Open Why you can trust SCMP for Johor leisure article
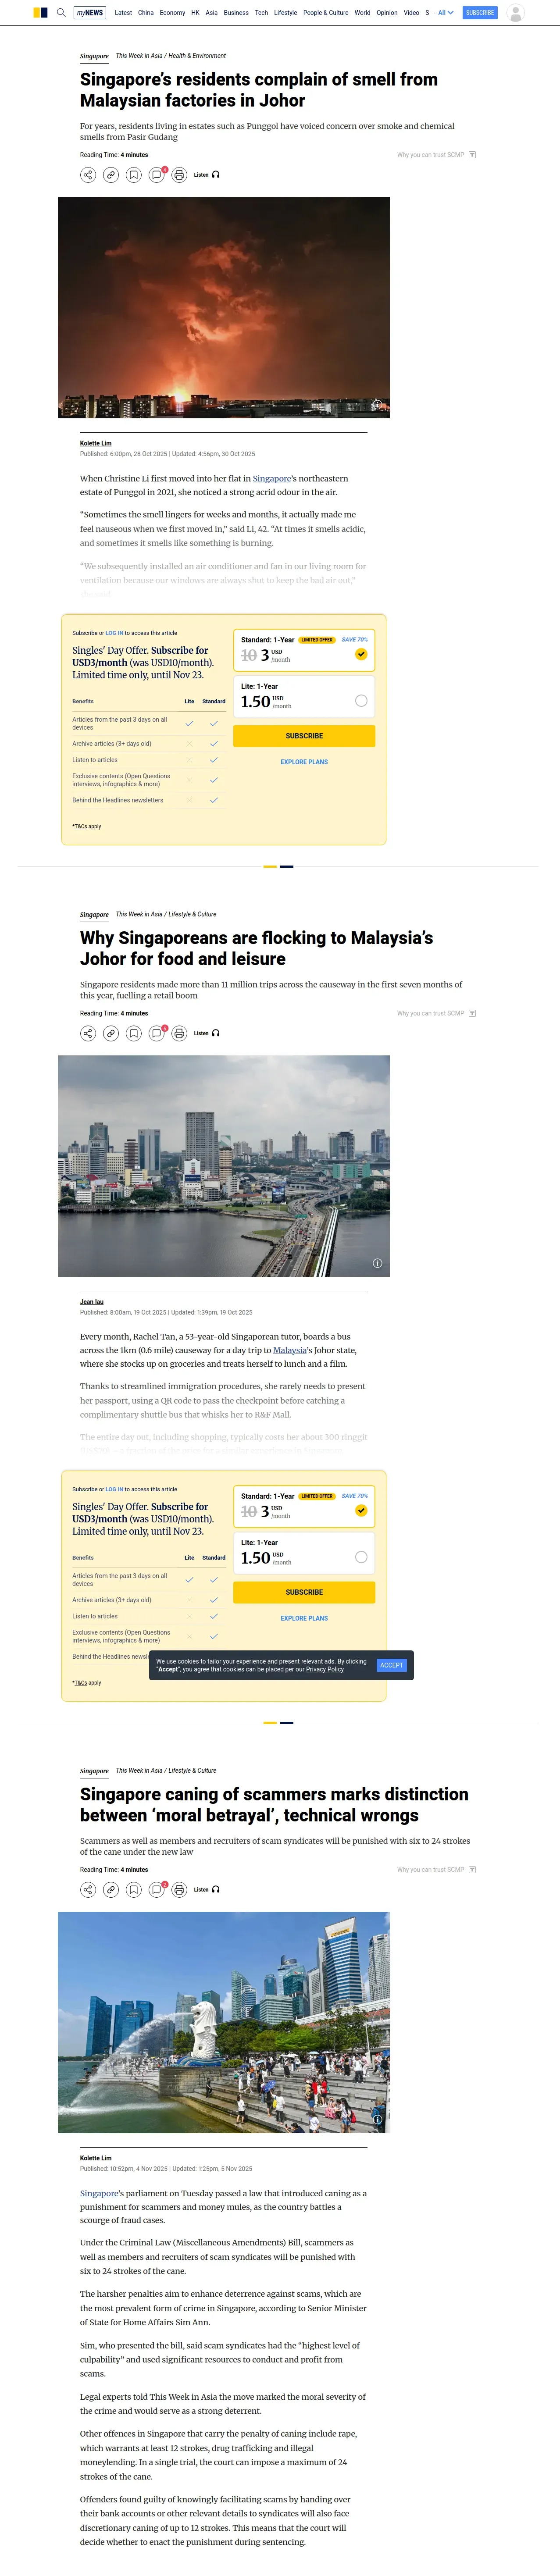 click(x=436, y=1013)
